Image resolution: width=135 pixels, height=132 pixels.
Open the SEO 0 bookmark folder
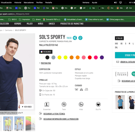(x=12, y=19)
